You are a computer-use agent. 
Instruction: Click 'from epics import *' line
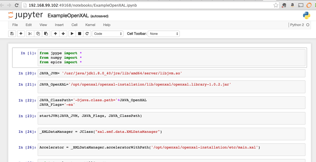61,62
